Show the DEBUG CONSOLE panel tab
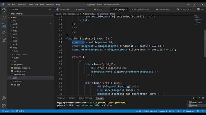 pos(85,98)
